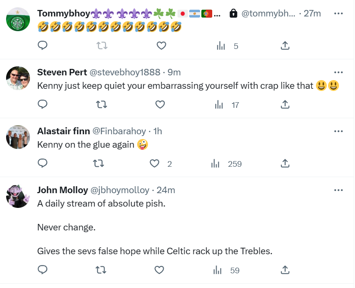Open the reply icon on Tommybhoy's tweet
Screen dimensions: 355x288
(x=43, y=45)
